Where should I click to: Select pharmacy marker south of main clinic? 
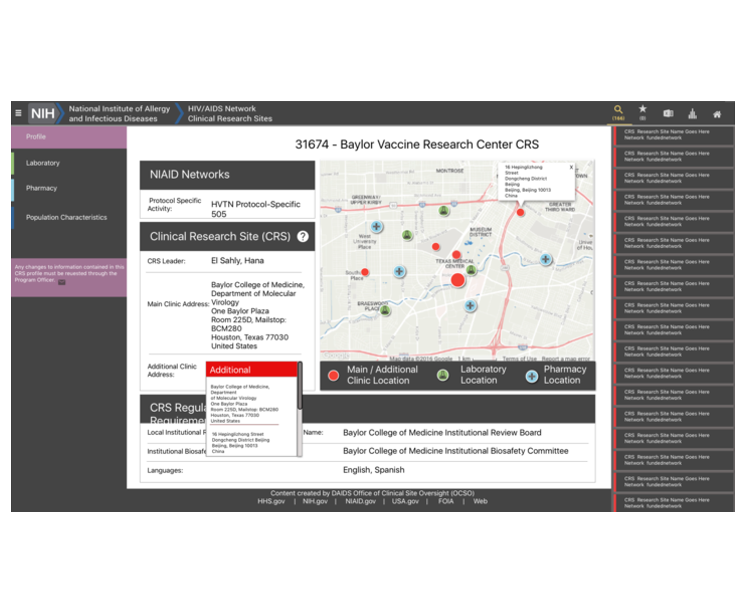pos(470,305)
